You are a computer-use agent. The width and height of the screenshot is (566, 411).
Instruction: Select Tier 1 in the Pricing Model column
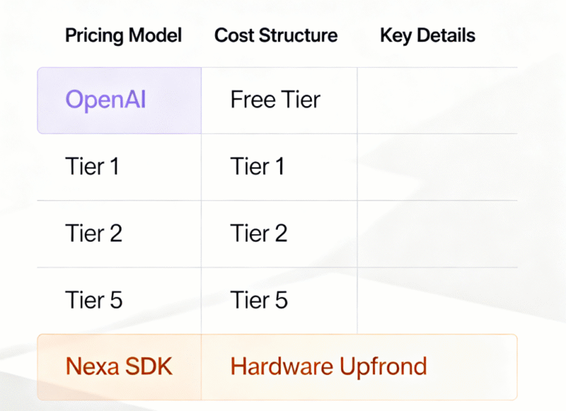[92, 167]
